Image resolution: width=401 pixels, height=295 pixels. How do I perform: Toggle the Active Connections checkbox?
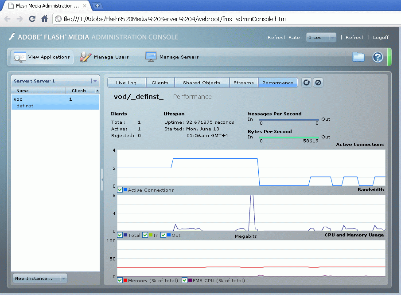120,190
